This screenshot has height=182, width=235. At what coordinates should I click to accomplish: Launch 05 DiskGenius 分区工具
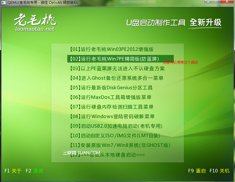tap(111, 88)
